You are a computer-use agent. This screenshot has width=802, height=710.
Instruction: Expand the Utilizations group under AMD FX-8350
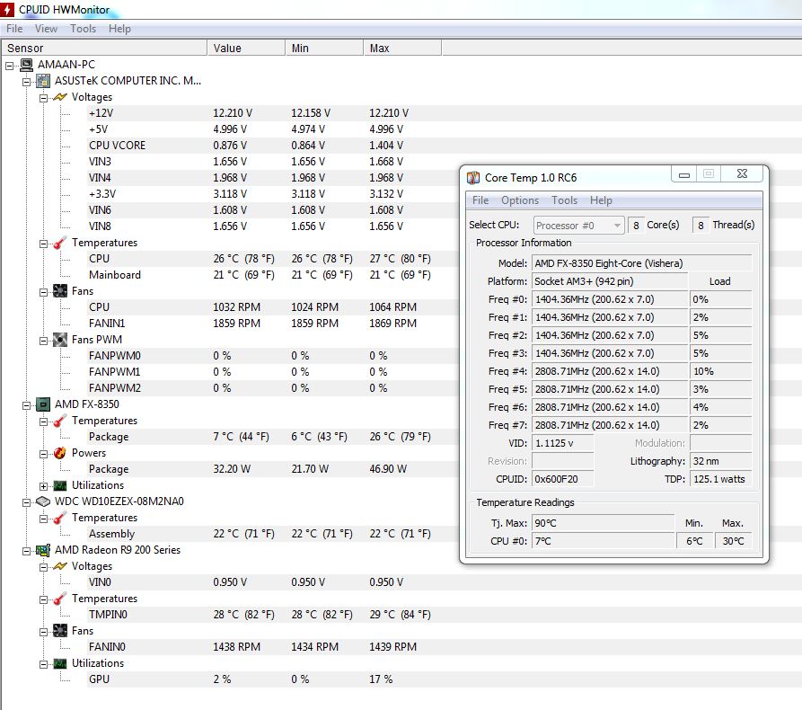(x=43, y=486)
